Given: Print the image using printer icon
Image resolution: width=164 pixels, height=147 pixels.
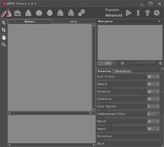Looking at the screenshot, I should point(39,13).
